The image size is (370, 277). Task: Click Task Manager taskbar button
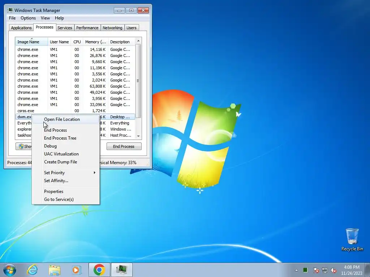point(122,270)
